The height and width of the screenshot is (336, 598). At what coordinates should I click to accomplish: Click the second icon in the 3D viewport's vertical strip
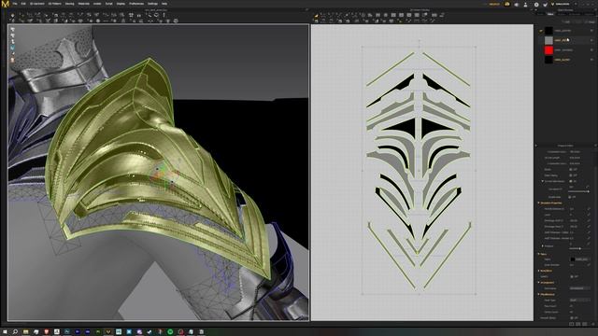[12, 35]
